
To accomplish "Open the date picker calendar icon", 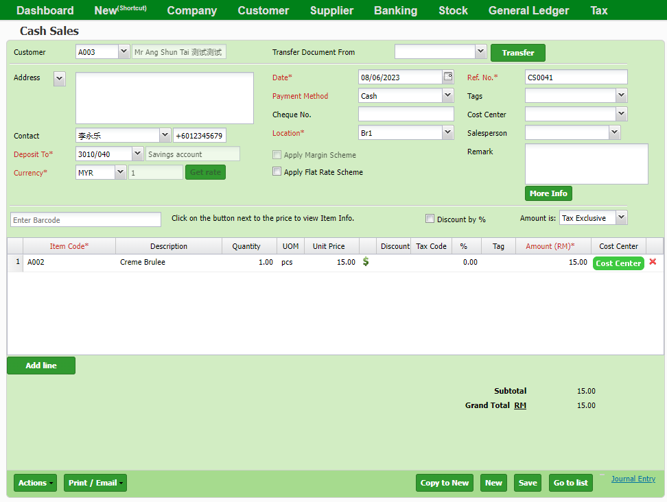I will pos(449,77).
